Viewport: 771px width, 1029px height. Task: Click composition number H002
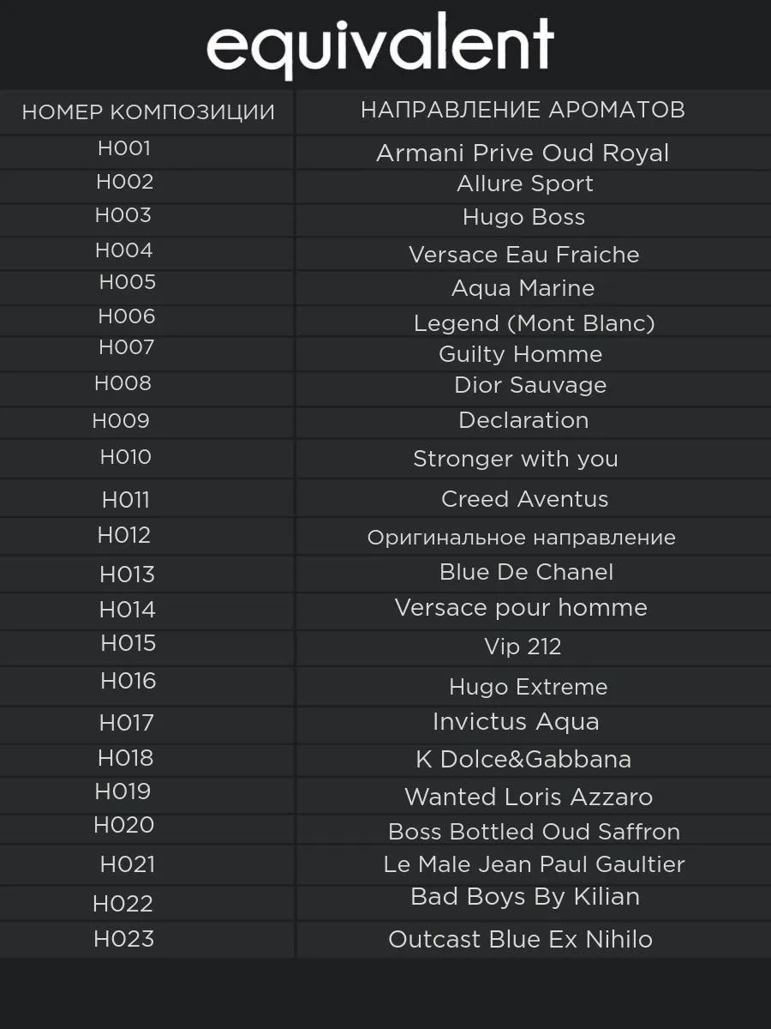[125, 182]
